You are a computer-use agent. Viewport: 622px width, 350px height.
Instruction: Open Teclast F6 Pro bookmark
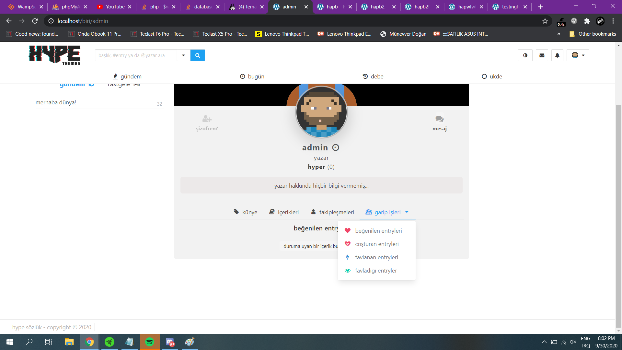[157, 34]
